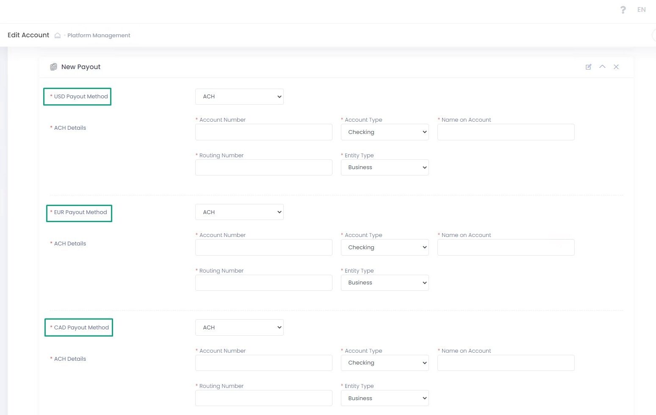Open CAD Account Type Checking dropdown
This screenshot has width=656, height=415.
point(385,363)
